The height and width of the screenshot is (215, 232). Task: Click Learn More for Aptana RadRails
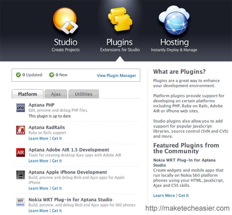[x=38, y=138]
